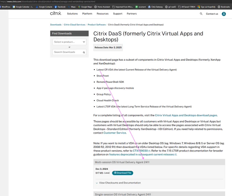Open the Google Contacts bookmark
Viewport: 232px width, 196px height.
click(44, 7)
